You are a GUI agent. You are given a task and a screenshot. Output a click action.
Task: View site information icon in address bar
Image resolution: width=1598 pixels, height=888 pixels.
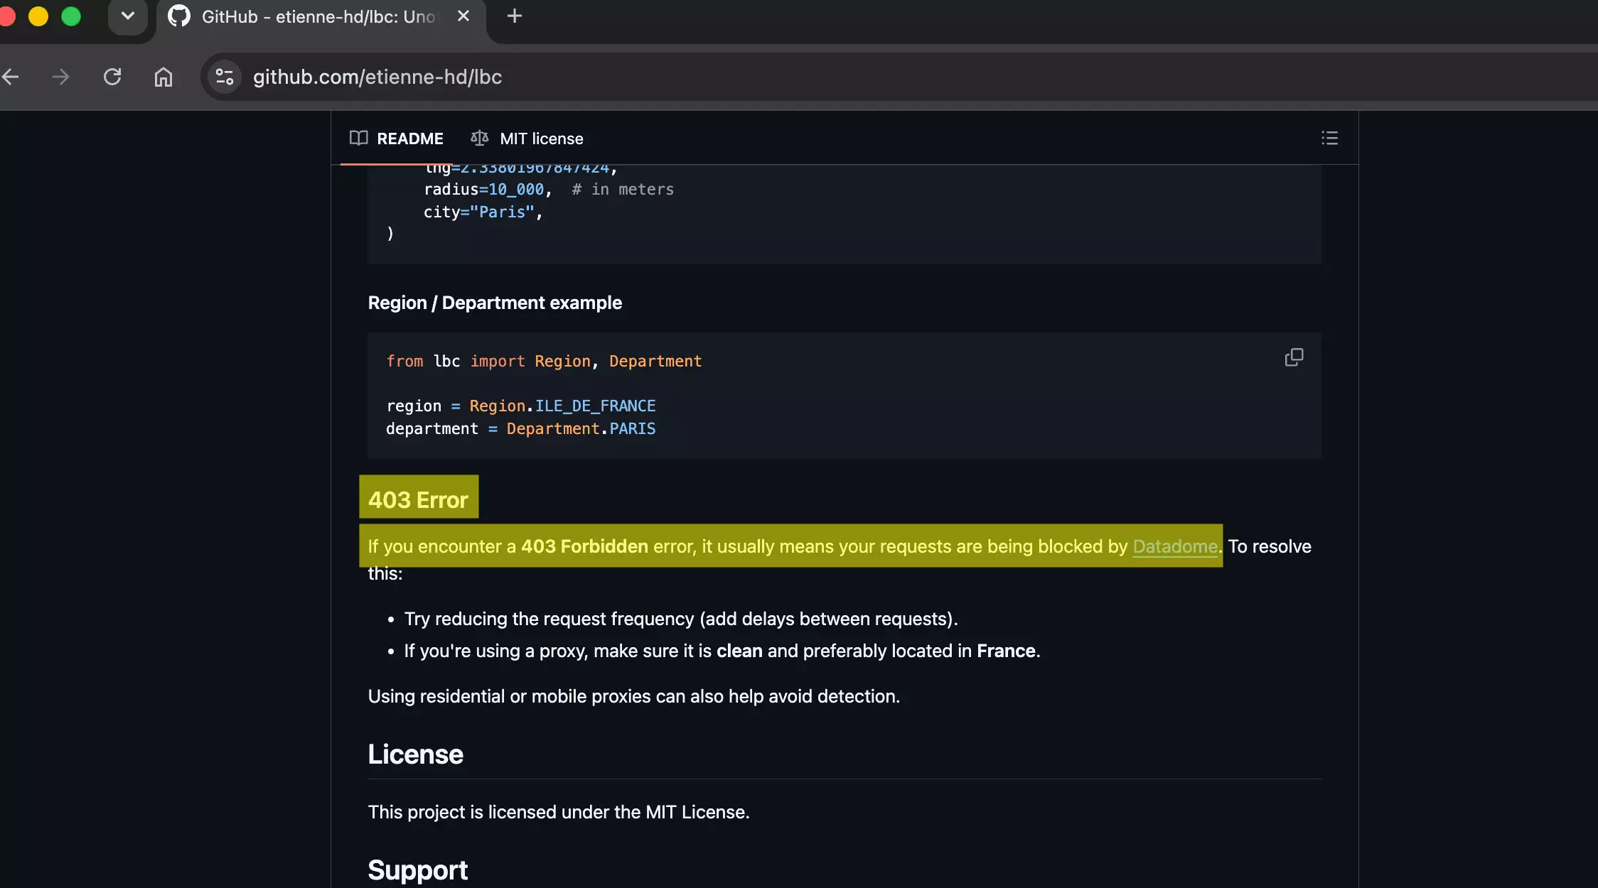tap(225, 77)
